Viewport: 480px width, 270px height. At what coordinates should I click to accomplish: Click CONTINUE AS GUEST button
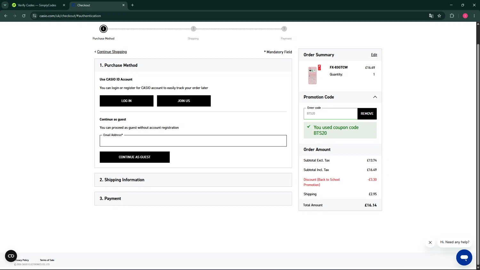coord(134,157)
